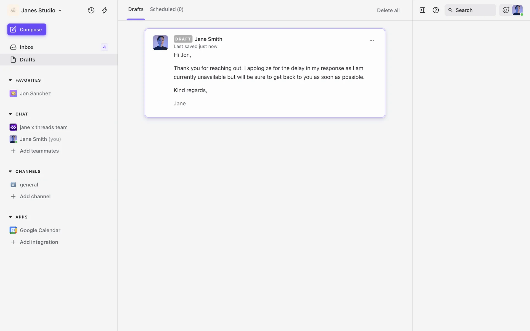Open the Google Calendar app
Screen dimensions: 530x331
coord(40,230)
